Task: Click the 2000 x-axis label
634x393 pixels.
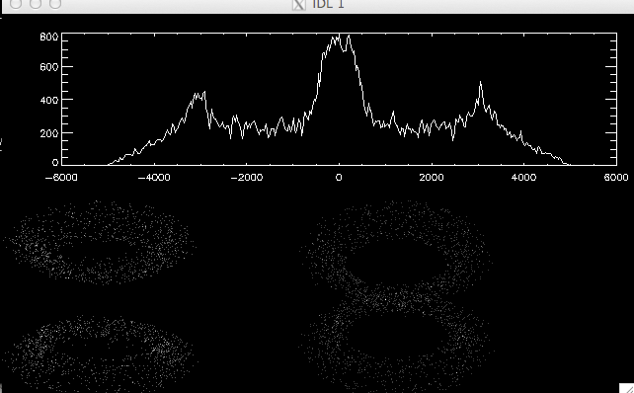Action: (x=432, y=178)
